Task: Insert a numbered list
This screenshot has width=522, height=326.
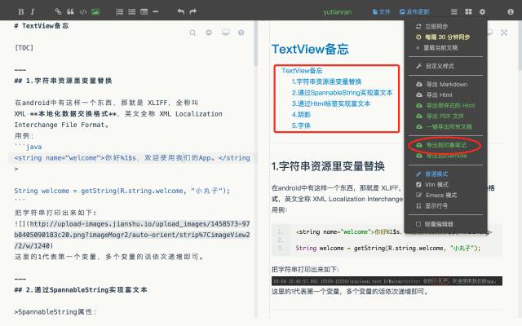Action: click(x=120, y=12)
